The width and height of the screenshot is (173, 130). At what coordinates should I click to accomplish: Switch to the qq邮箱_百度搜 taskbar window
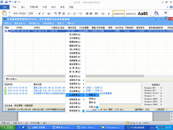click(39, 127)
